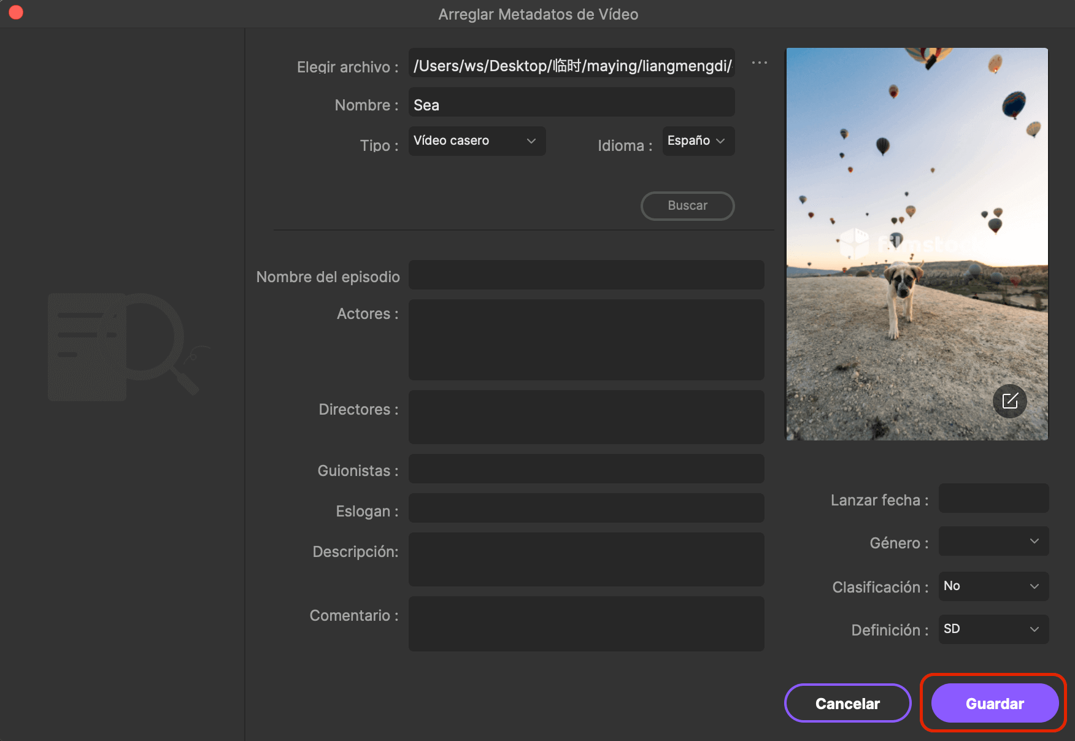Open the Definición dropdown set to SD
This screenshot has height=741, width=1075.
point(993,629)
